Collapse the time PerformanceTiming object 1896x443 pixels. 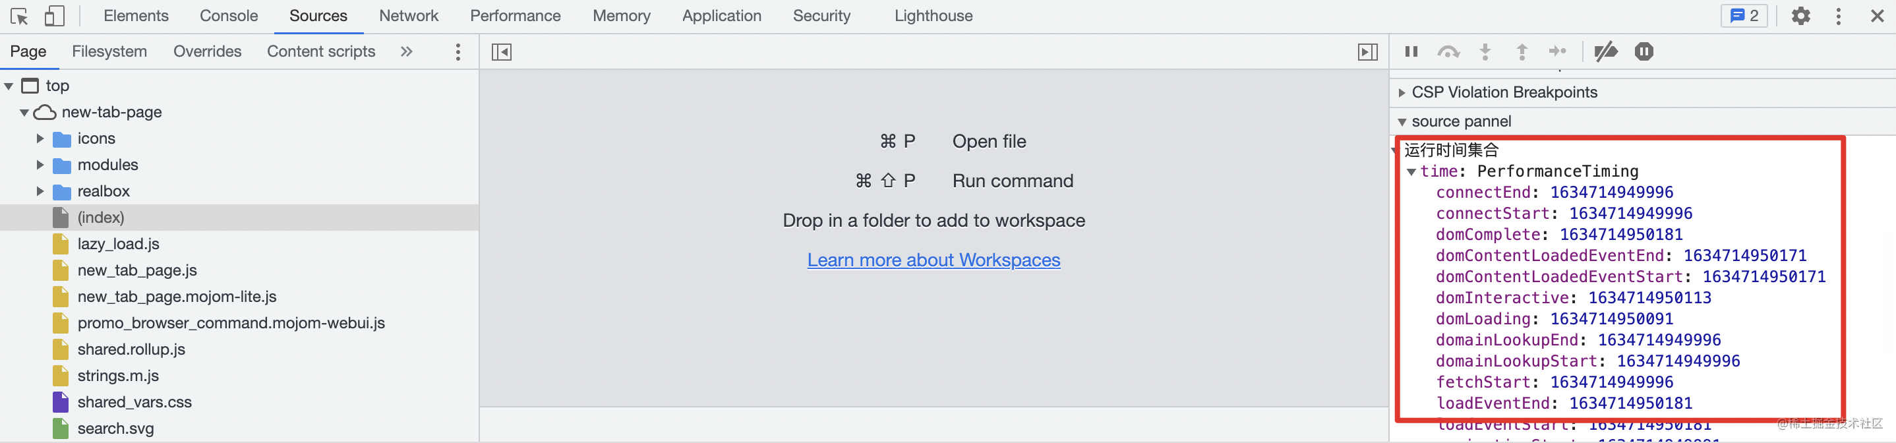tap(1411, 171)
